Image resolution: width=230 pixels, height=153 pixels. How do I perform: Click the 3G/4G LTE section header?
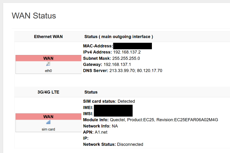click(48, 92)
